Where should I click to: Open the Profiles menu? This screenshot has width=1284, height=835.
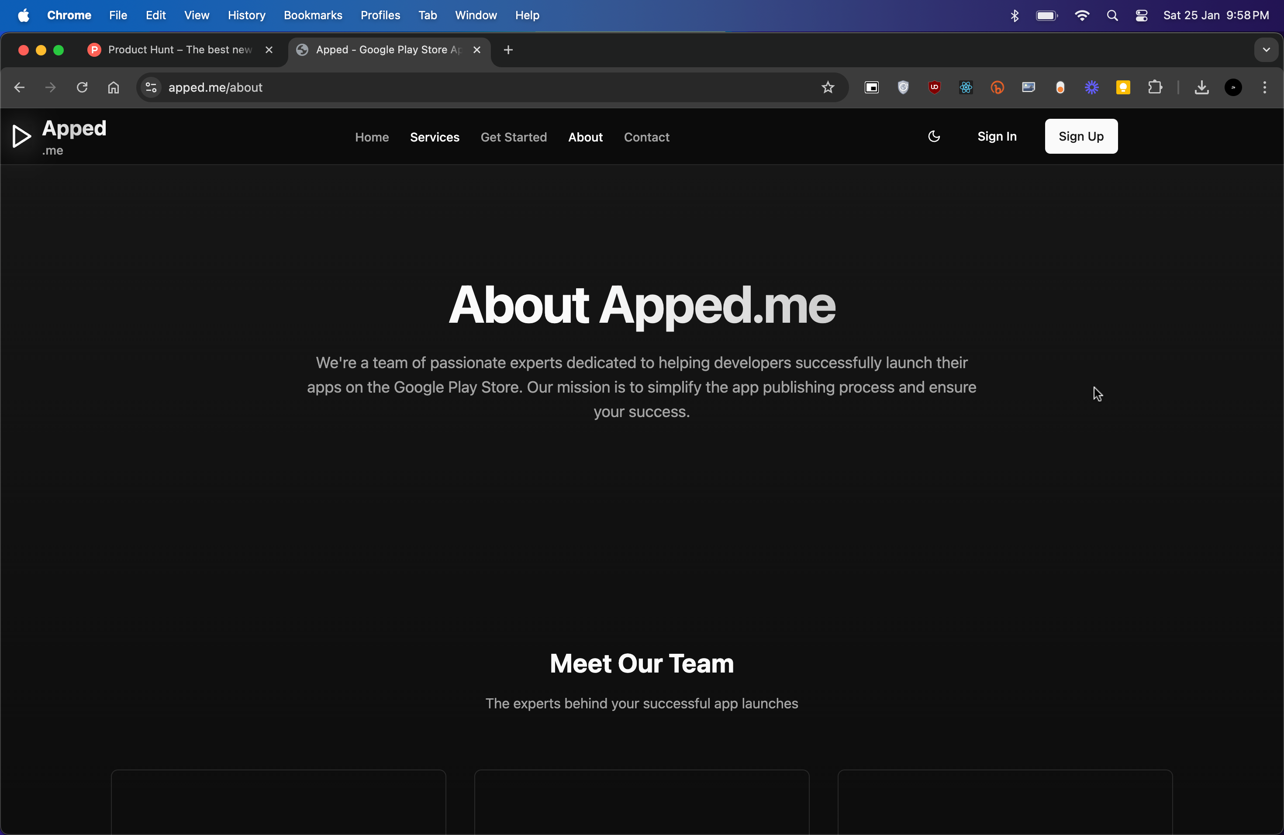(380, 16)
